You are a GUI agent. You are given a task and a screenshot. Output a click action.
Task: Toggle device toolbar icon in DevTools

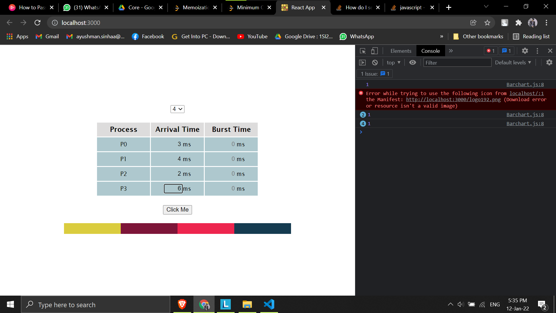pyautogui.click(x=374, y=51)
